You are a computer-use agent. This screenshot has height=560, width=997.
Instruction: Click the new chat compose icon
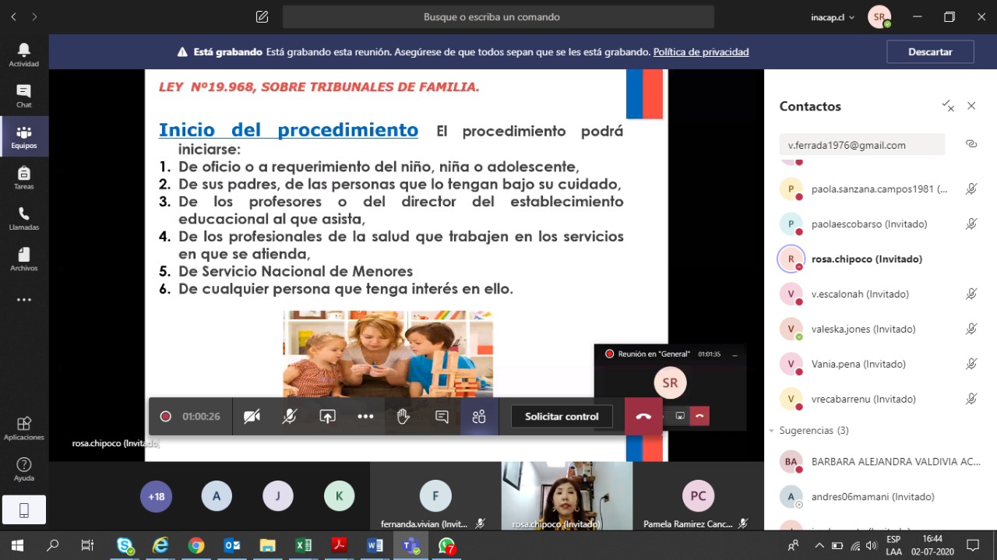click(262, 16)
